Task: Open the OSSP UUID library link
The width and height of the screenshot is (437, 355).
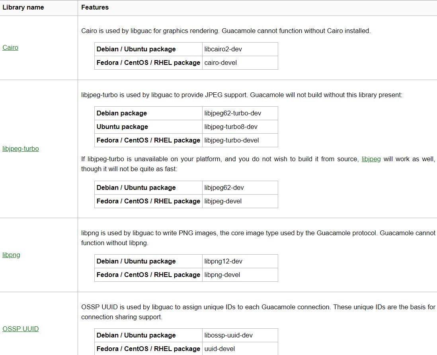Action: point(21,329)
